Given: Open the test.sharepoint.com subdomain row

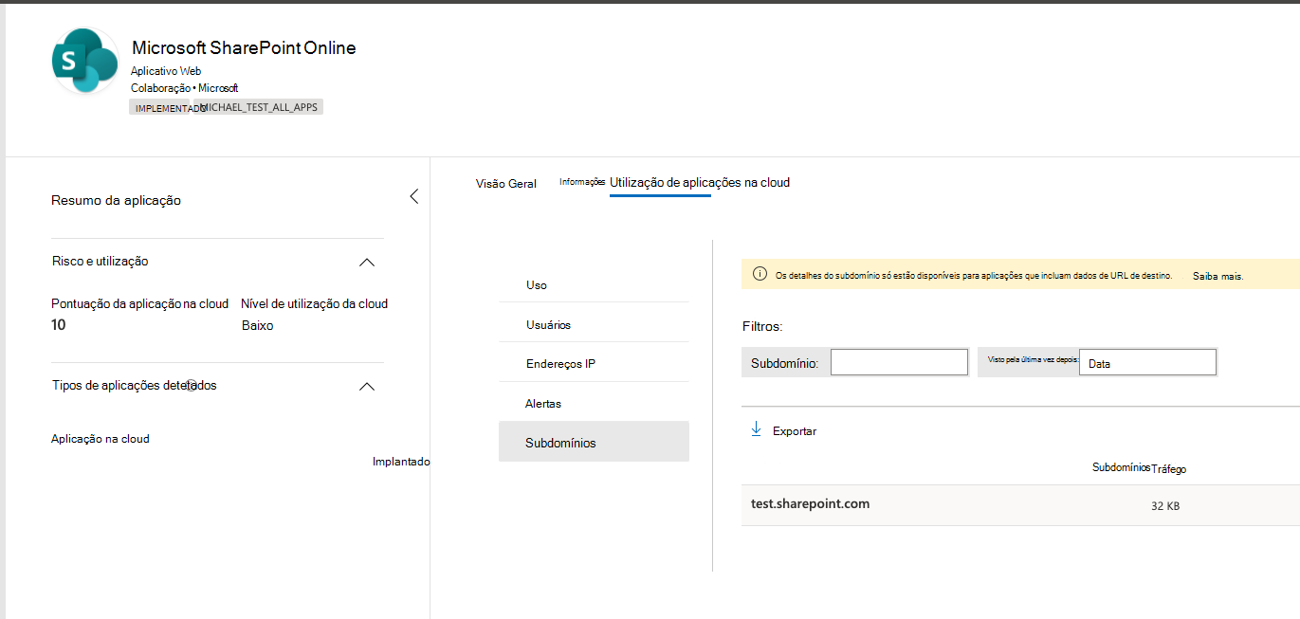Looking at the screenshot, I should click(810, 504).
